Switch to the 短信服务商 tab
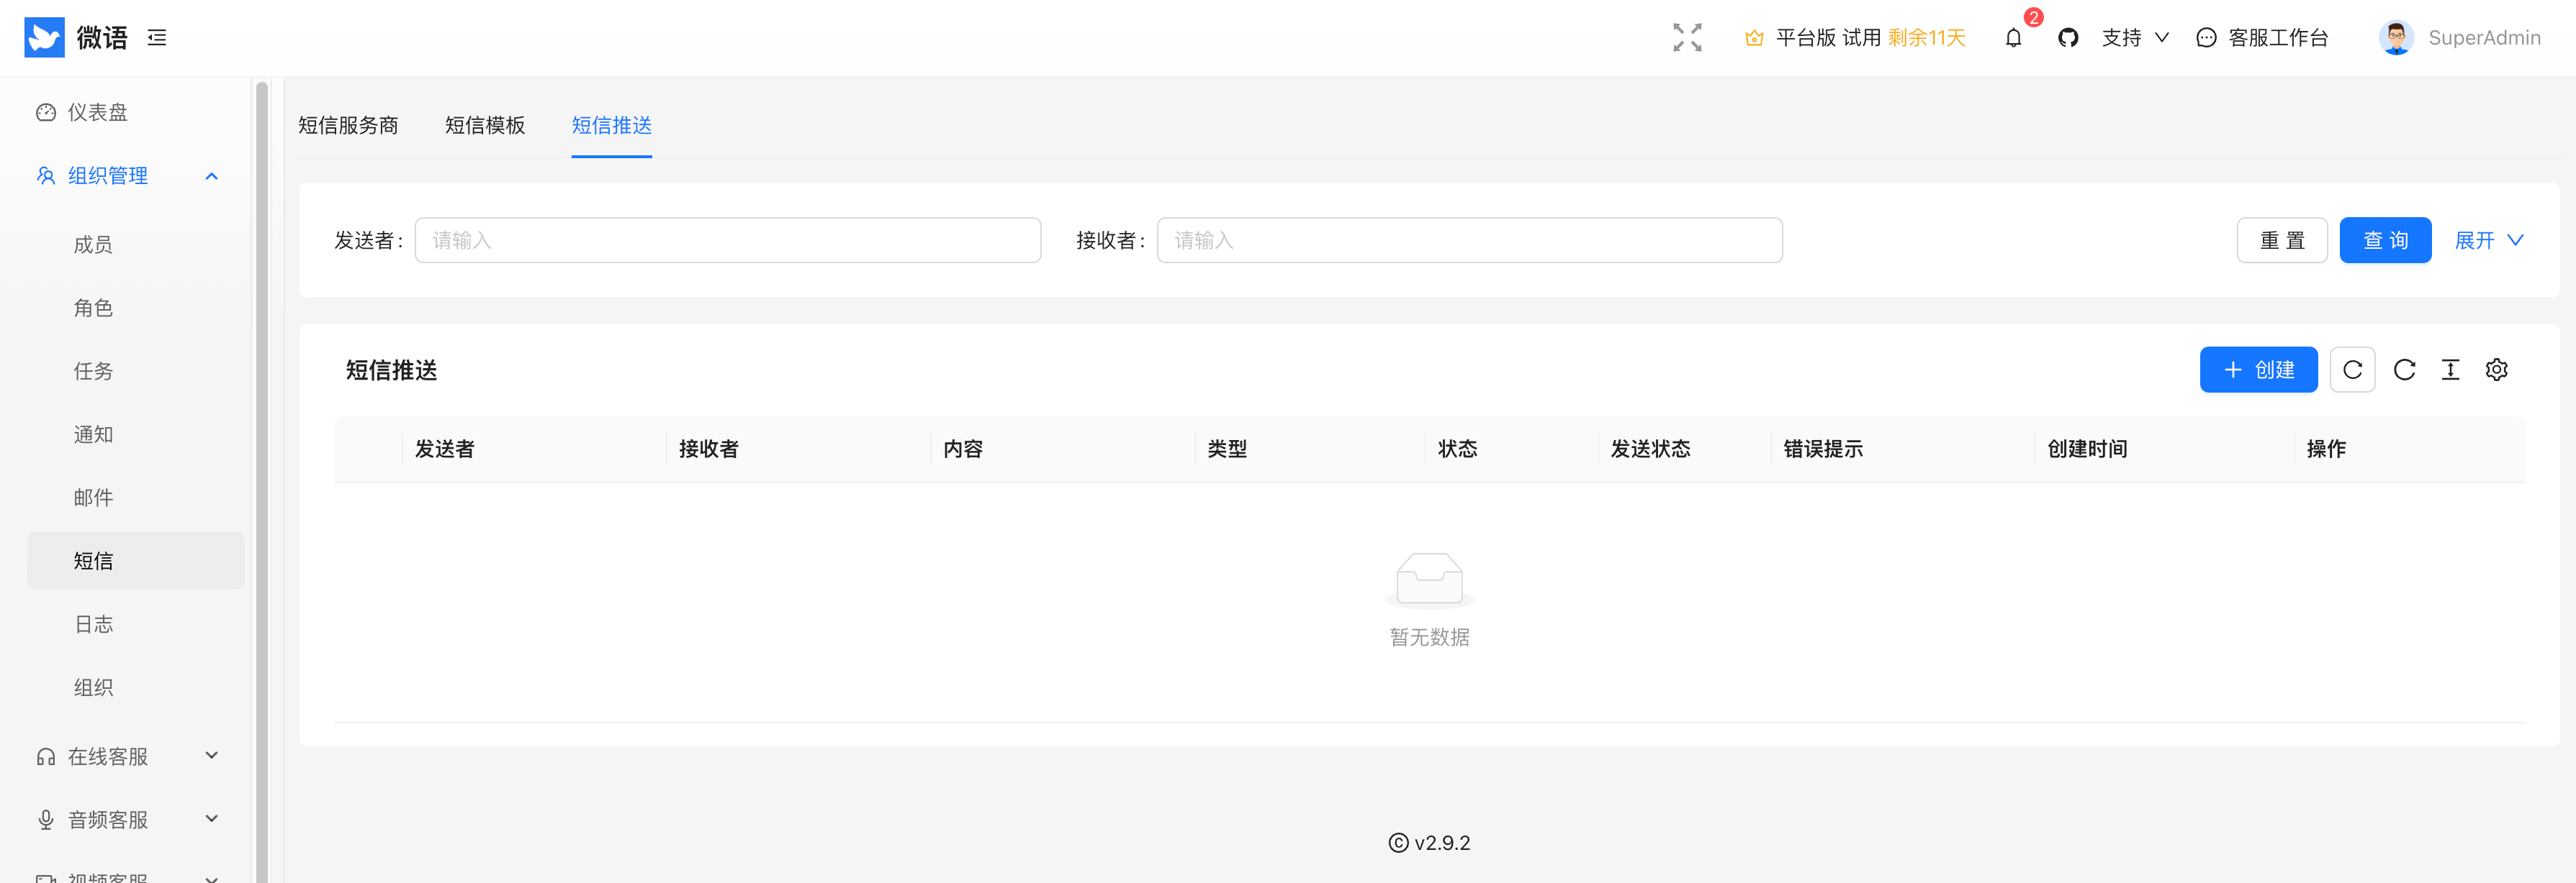The height and width of the screenshot is (883, 2576). [x=348, y=125]
